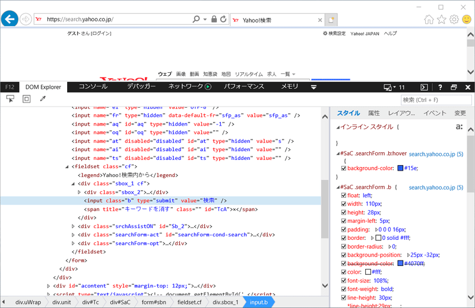This screenshot has height=308, width=475.
Task: Click the browser forward arrow button
Action: coord(26,20)
